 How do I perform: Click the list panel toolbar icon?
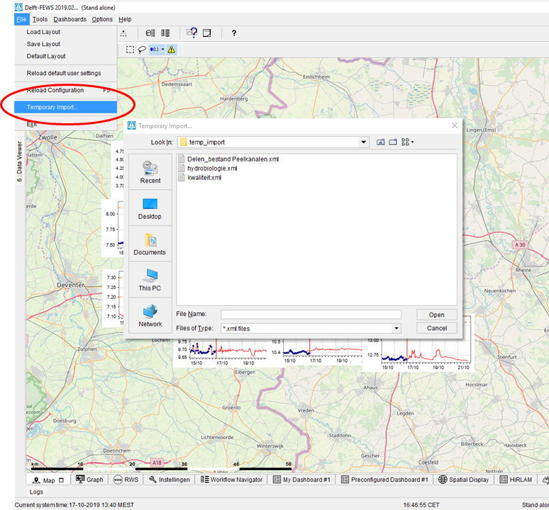pyautogui.click(x=165, y=33)
